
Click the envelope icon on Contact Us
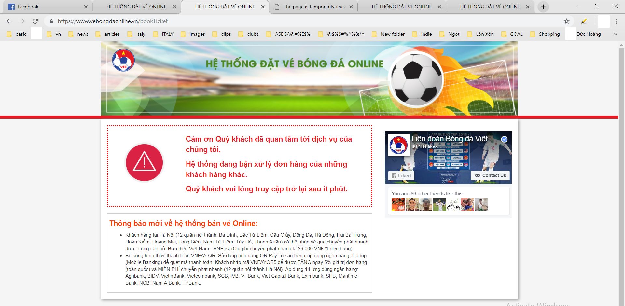point(477,175)
